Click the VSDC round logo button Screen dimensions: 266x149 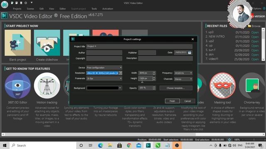(5, 4)
